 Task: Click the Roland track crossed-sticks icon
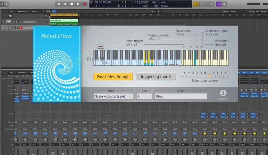(8, 28)
